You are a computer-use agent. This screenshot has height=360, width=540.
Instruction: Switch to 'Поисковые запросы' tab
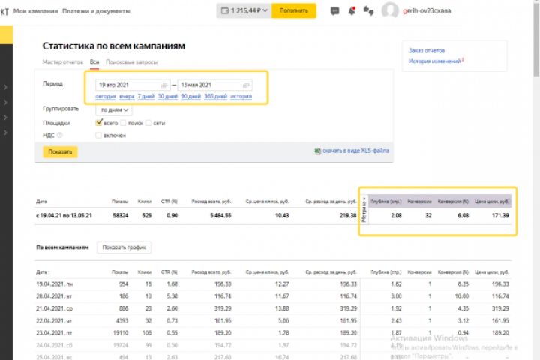(x=131, y=62)
